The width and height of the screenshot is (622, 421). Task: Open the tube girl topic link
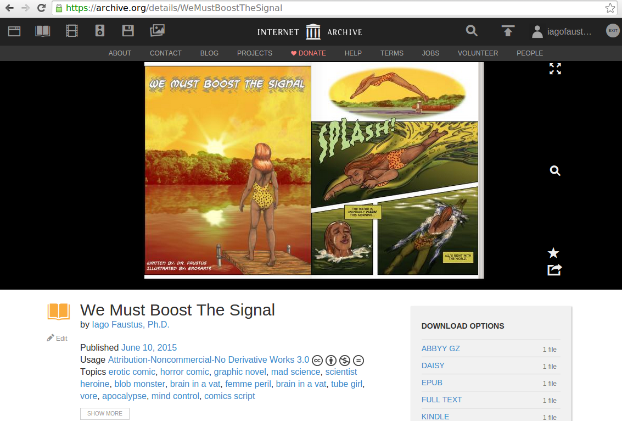click(x=347, y=384)
